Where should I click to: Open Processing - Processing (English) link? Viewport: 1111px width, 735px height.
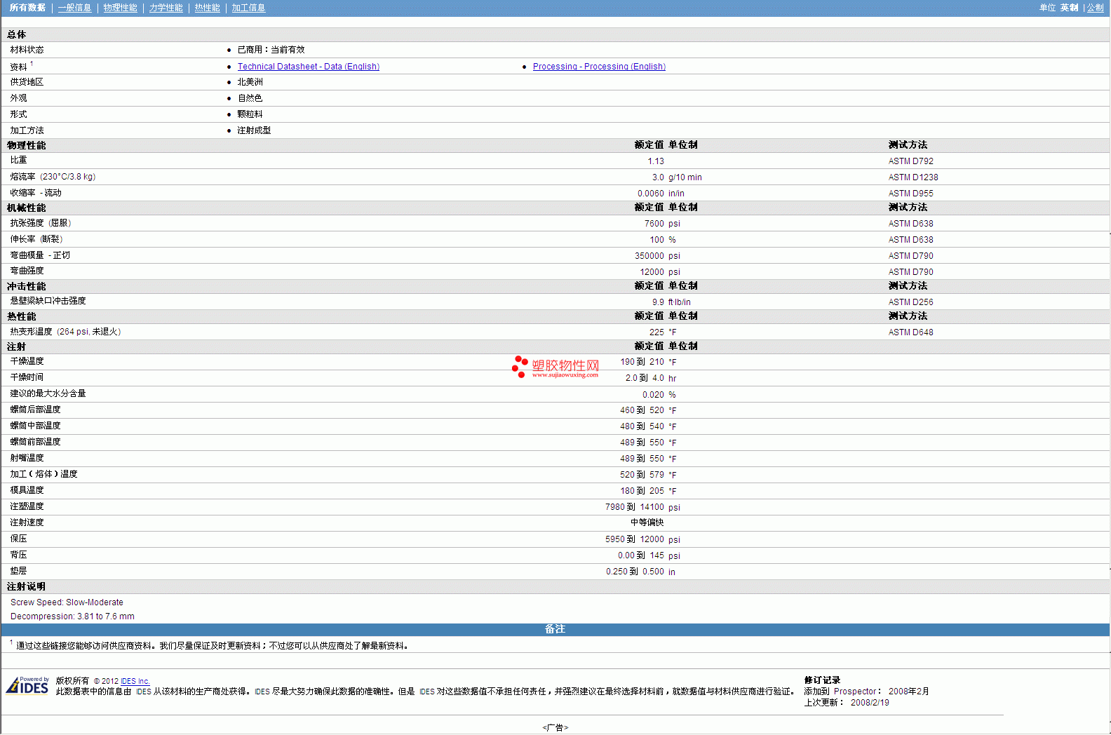point(599,67)
